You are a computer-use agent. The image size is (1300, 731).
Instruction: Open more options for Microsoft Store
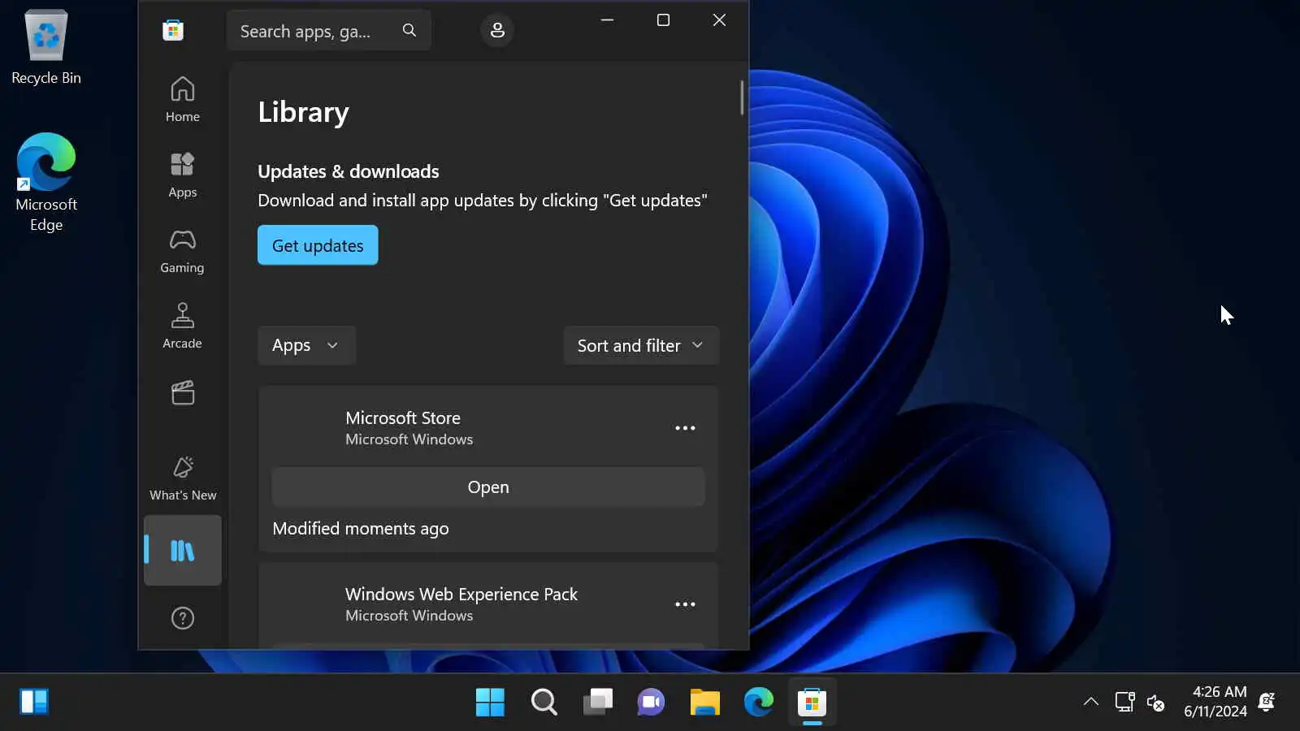coord(685,428)
